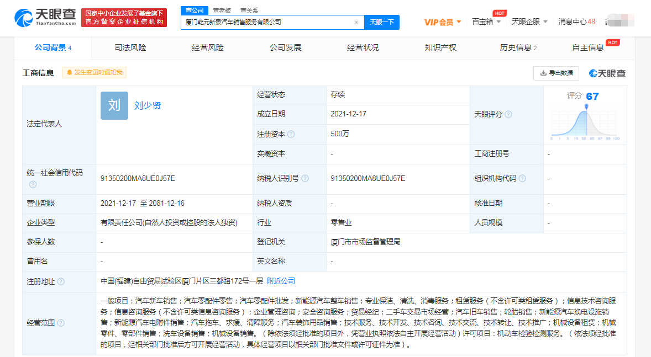The image size is (651, 357).
Task: Click the TianYanCha logo in the header
Action: pyautogui.click(x=45, y=17)
